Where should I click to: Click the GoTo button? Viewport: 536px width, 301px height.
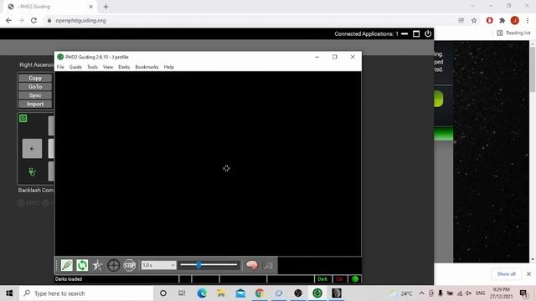(35, 87)
